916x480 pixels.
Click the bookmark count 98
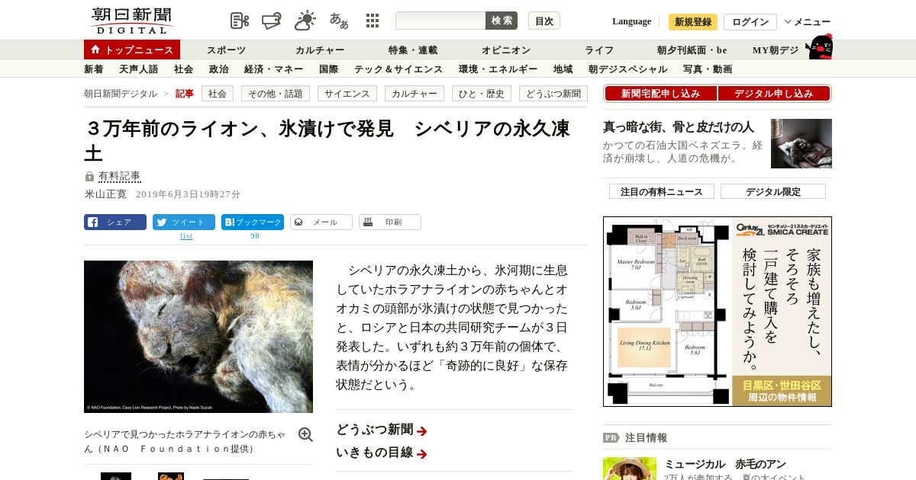point(255,236)
